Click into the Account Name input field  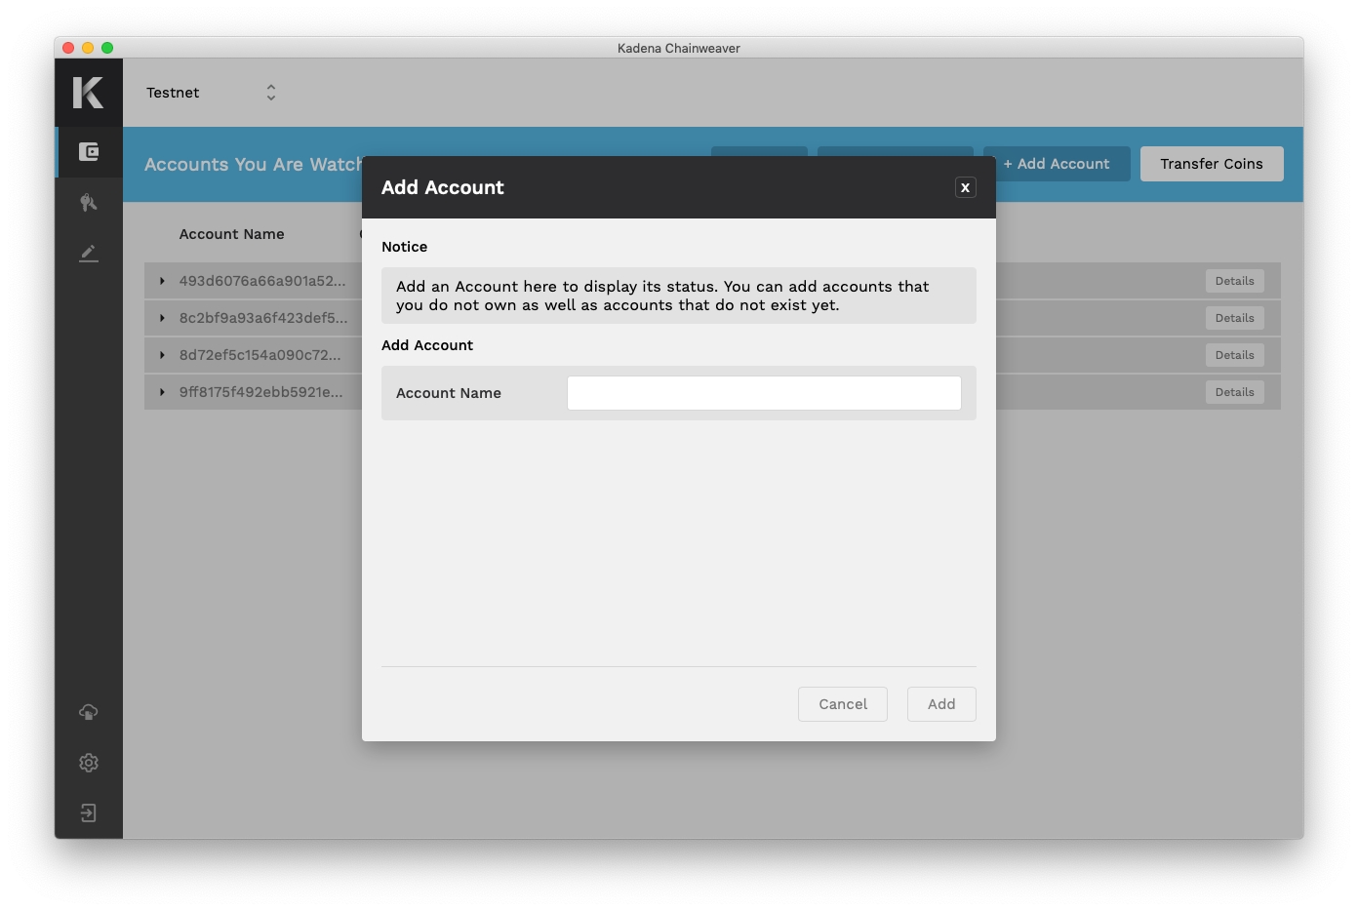pos(764,393)
